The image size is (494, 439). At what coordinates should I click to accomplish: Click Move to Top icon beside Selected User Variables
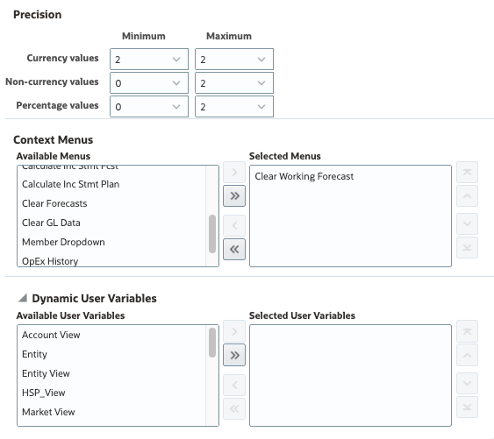coord(467,331)
